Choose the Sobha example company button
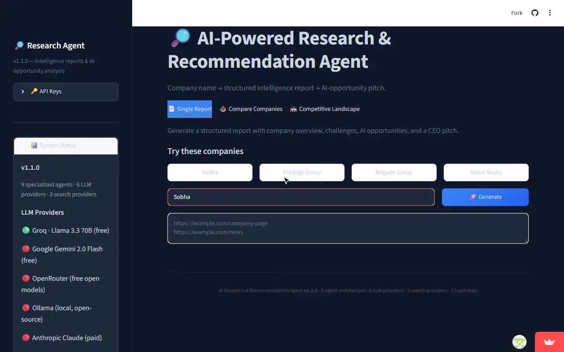The width and height of the screenshot is (564, 352). point(210,172)
